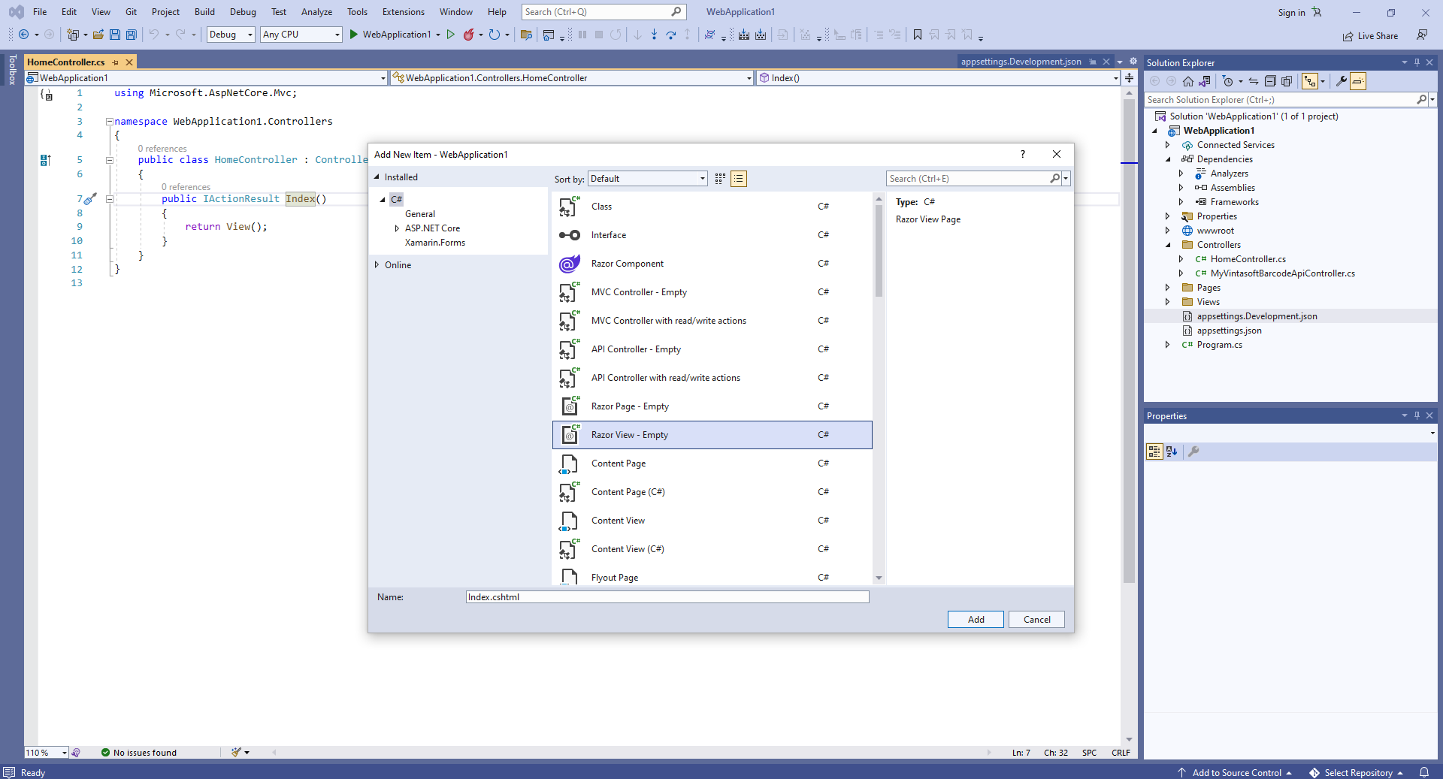
Task: Click the notifications bell in status bar
Action: [x=1423, y=772]
